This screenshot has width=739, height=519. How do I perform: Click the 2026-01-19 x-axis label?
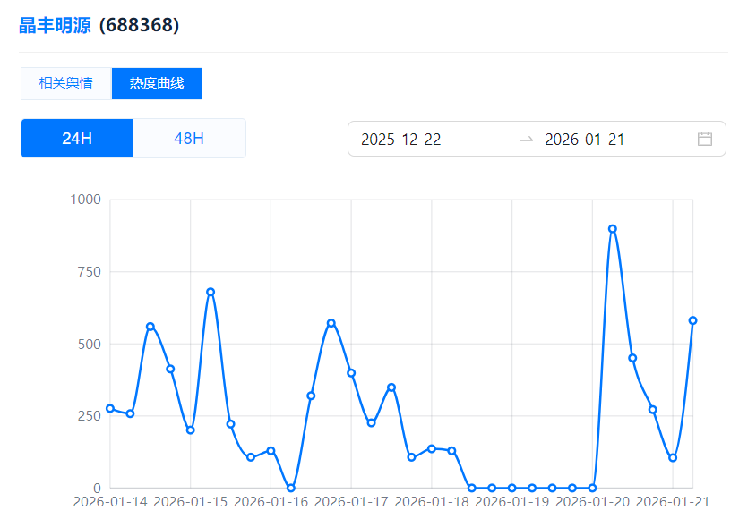513,502
